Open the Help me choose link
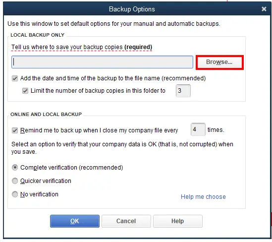Screen dimensions: 272x242 tap(203, 197)
